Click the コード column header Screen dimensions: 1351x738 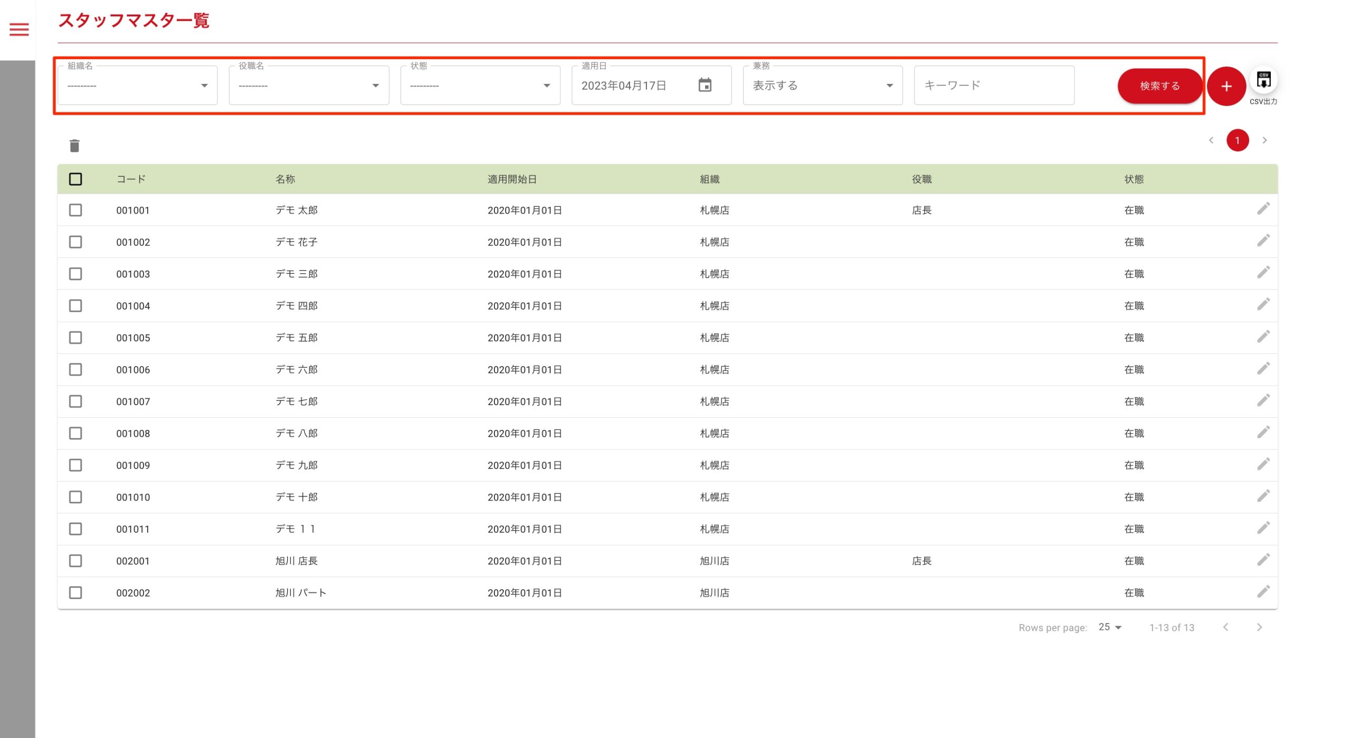pyautogui.click(x=131, y=179)
